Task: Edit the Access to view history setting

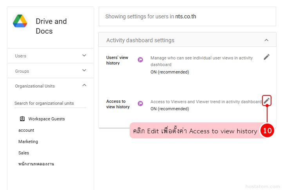Action: coord(267,100)
